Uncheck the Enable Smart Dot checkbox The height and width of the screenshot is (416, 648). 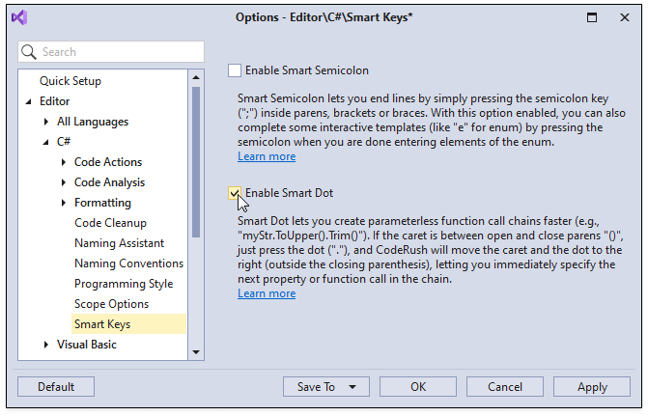(235, 193)
